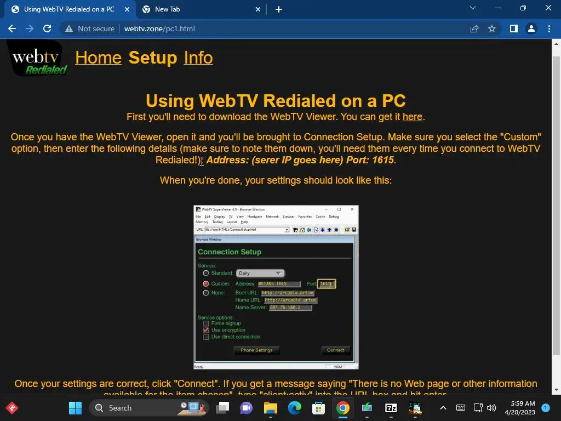
Task: Toggle the Chrome side panel icon
Action: click(514, 29)
